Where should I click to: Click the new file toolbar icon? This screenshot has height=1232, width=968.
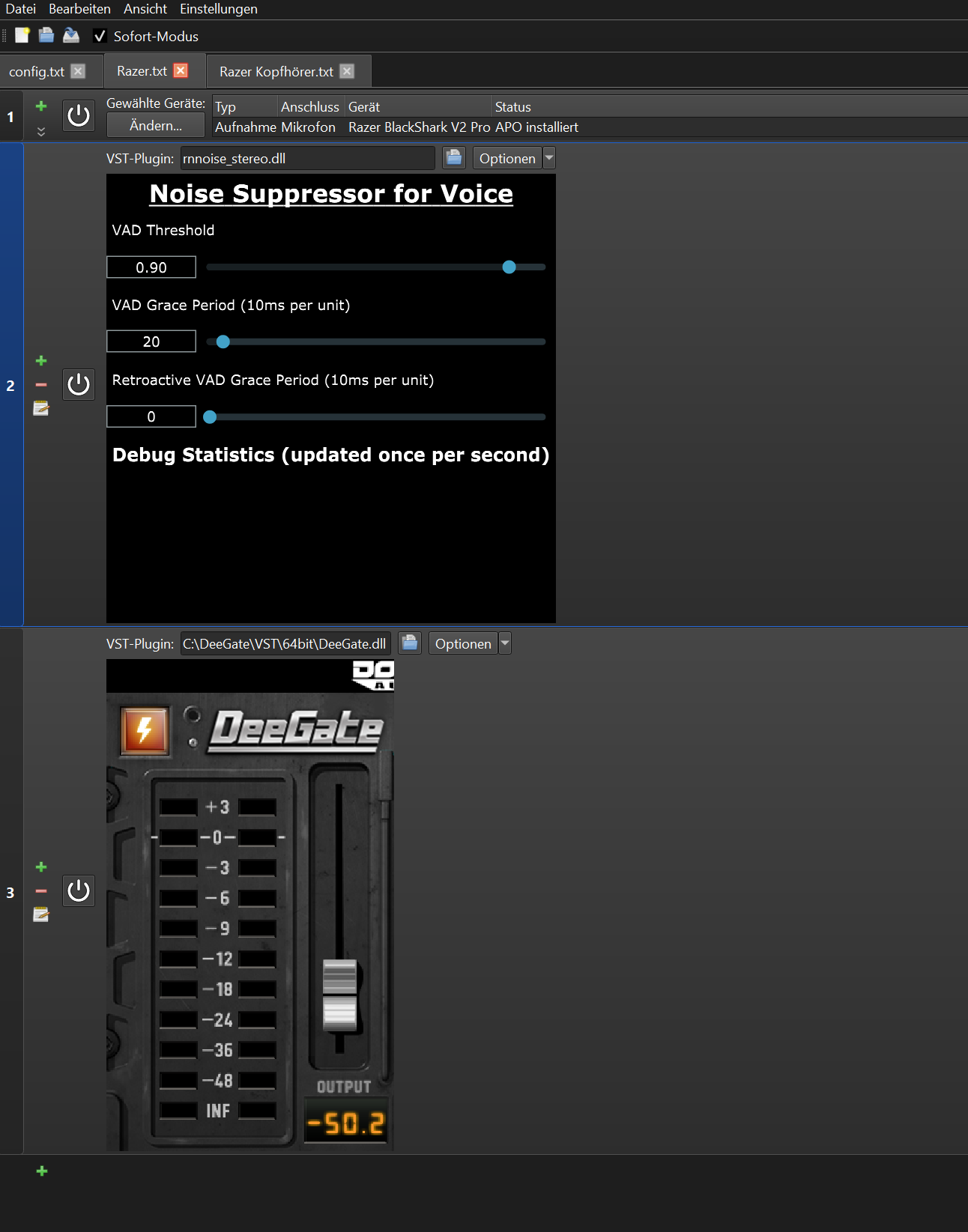point(22,35)
